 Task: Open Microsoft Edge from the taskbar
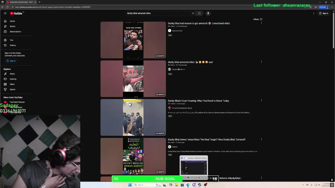click(188, 185)
